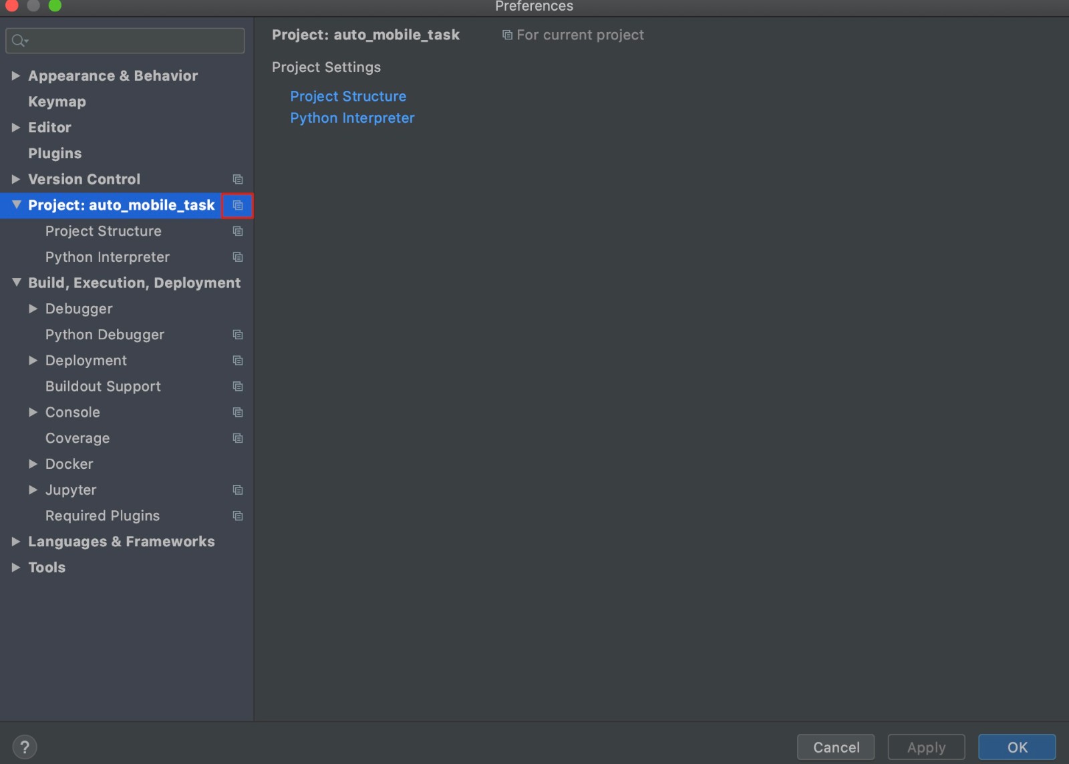Select Deployment in the tree
Screen dimensions: 1069x764
click(x=86, y=361)
